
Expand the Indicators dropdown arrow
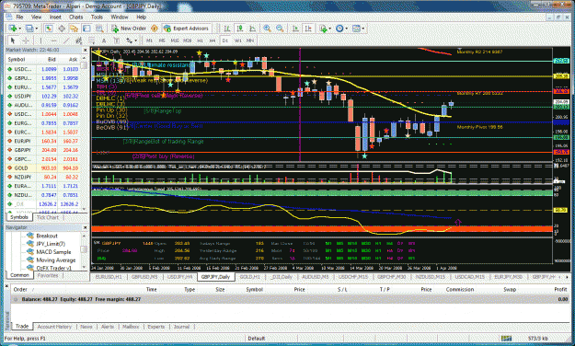[330, 29]
